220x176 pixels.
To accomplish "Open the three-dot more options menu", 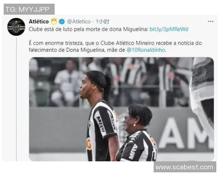I will click(x=210, y=22).
